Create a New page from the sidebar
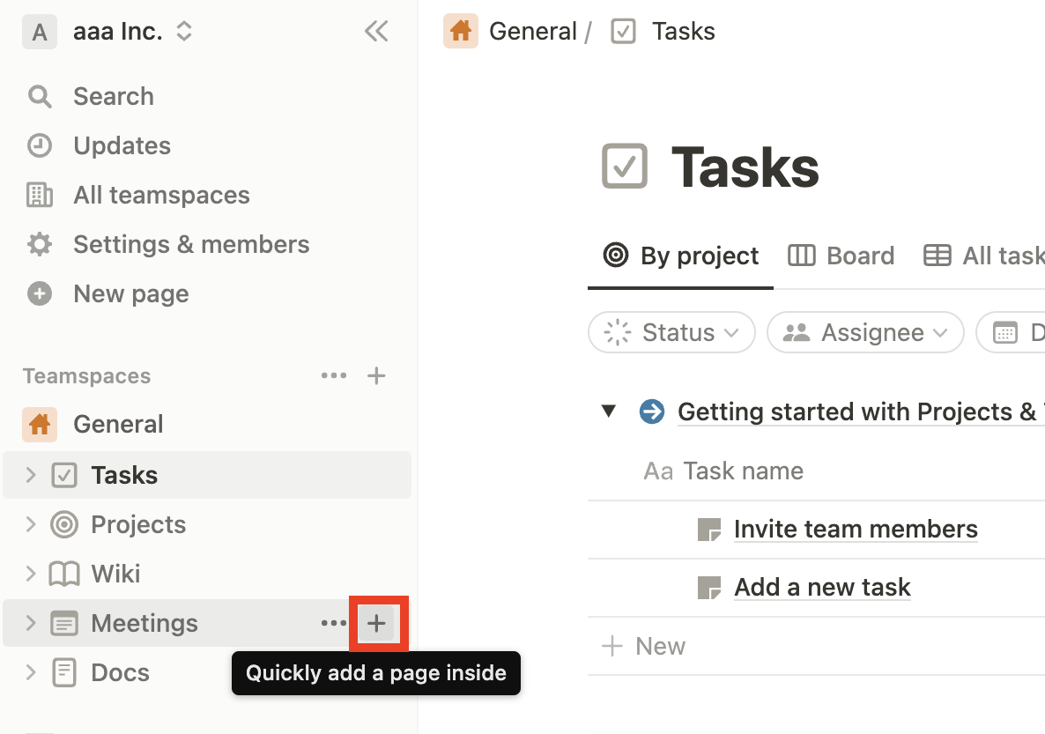Viewport: 1045px width, 734px height. pyautogui.click(x=130, y=293)
